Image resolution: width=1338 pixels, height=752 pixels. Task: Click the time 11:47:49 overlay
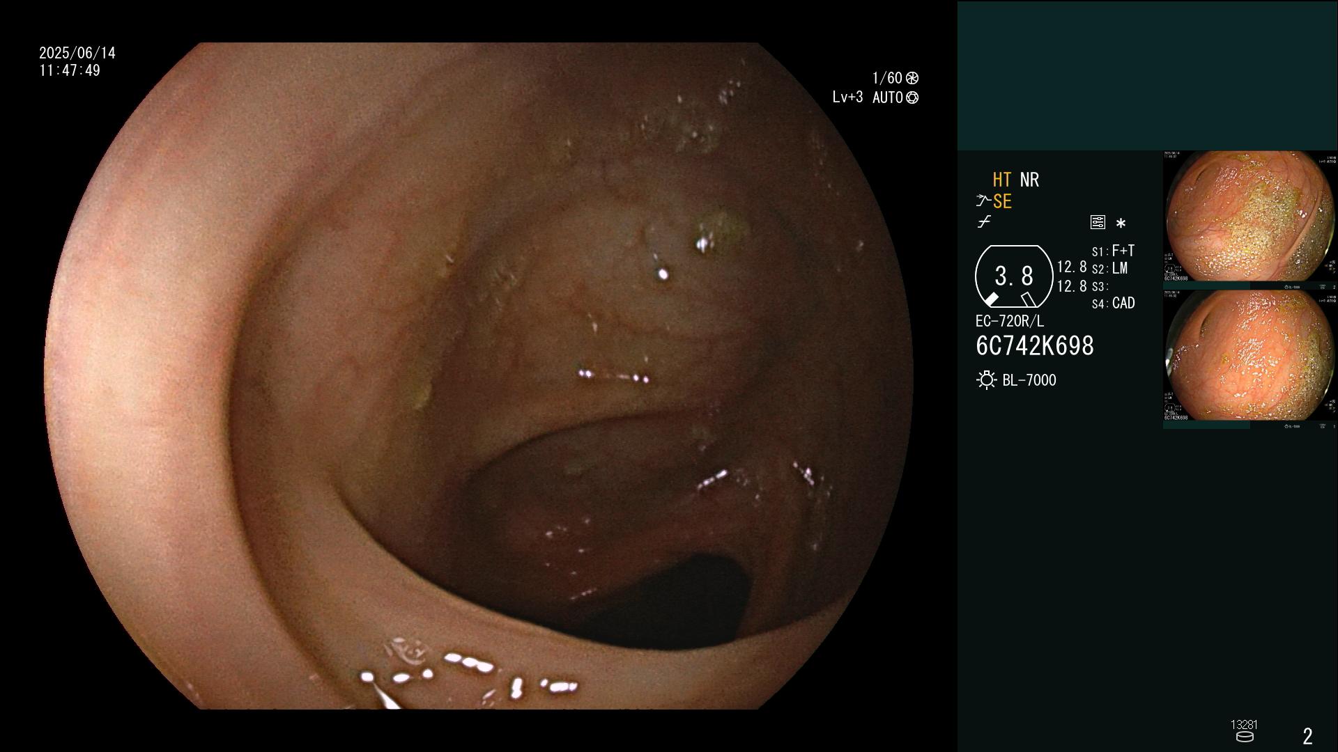[x=70, y=70]
